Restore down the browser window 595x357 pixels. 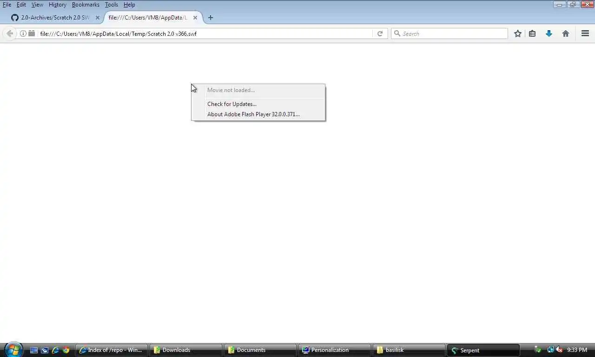click(573, 5)
